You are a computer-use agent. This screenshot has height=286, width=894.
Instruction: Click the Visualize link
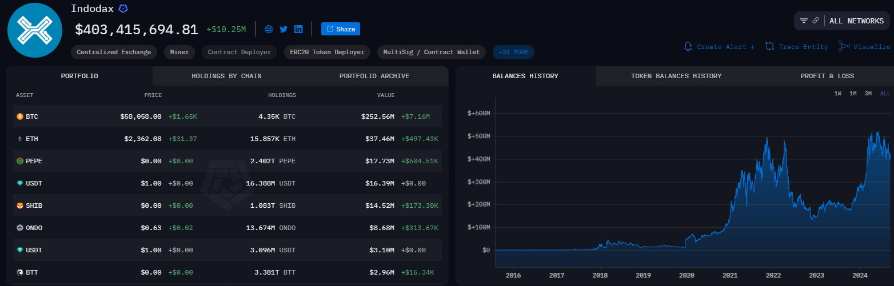tap(864, 47)
